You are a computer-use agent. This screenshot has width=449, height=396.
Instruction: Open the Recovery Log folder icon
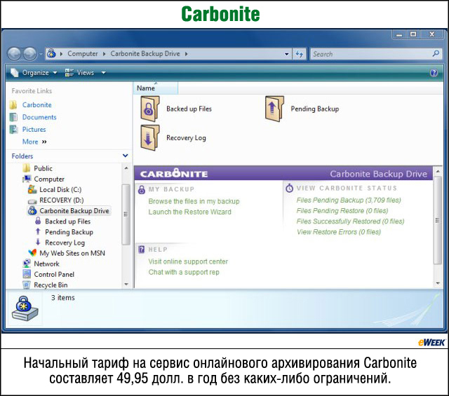149,138
